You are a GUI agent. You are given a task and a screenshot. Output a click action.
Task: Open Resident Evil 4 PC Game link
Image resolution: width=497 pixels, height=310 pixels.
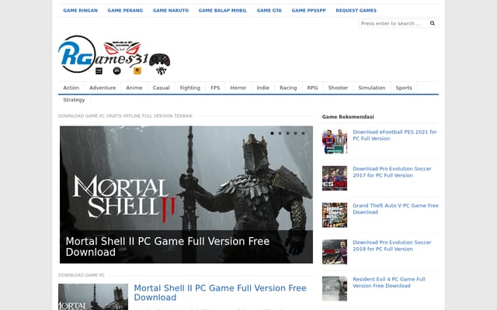[x=389, y=282]
